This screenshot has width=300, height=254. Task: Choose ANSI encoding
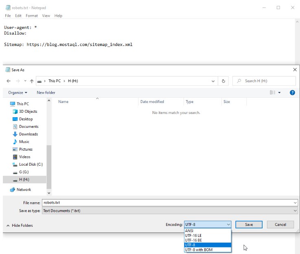point(208,231)
